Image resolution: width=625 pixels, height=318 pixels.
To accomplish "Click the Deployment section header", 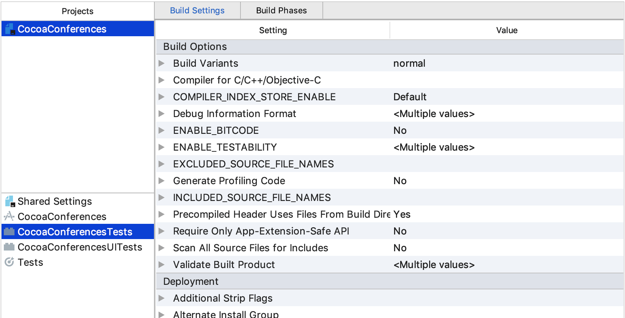I will [x=390, y=281].
